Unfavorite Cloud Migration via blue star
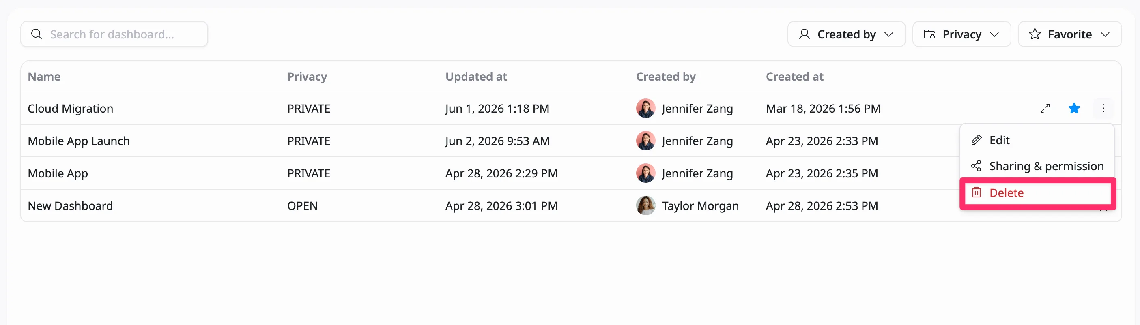The width and height of the screenshot is (1140, 325). point(1074,108)
